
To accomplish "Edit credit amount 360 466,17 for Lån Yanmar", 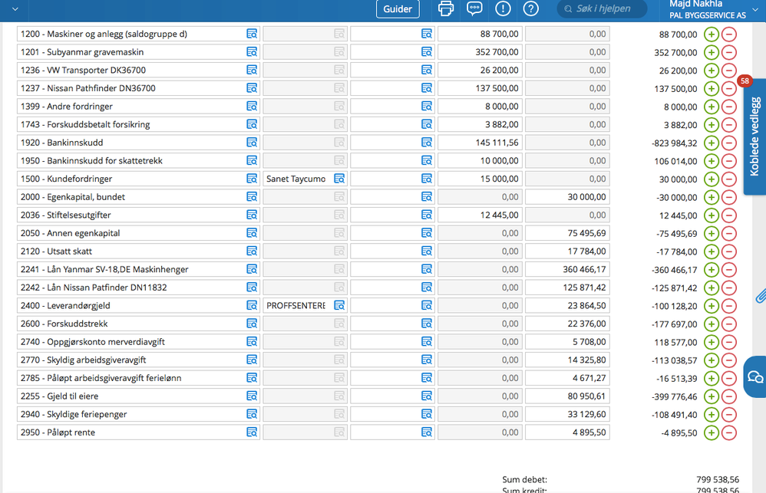I will click(567, 269).
